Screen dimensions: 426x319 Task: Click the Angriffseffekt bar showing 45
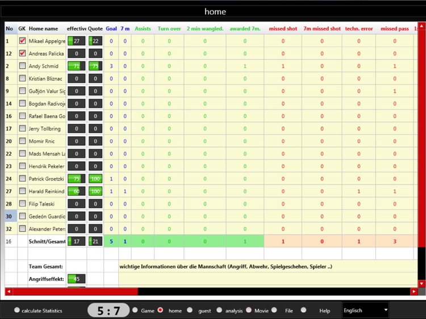click(x=76, y=279)
